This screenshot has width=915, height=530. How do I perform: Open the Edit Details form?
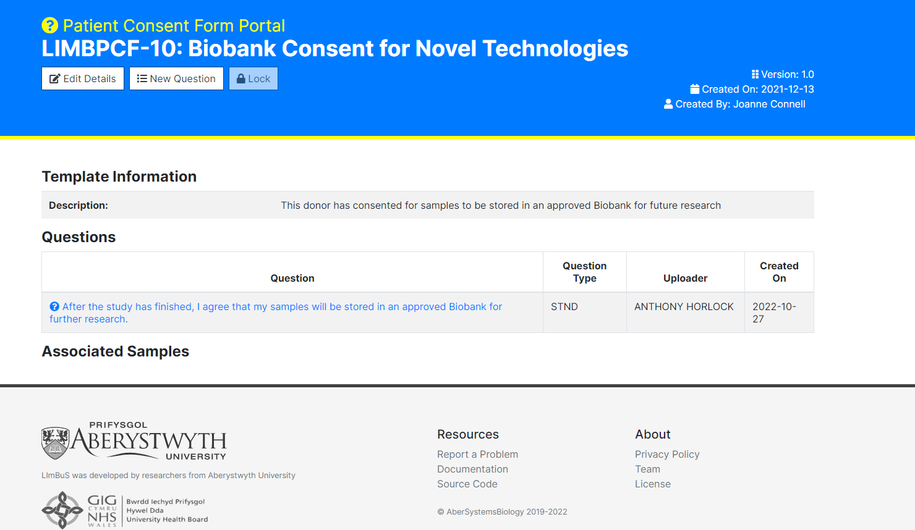82,78
